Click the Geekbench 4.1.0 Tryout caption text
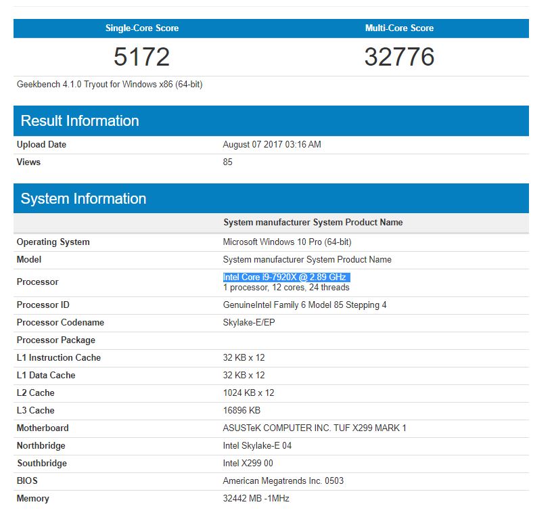Image resolution: width=554 pixels, height=515 pixels. (106, 84)
